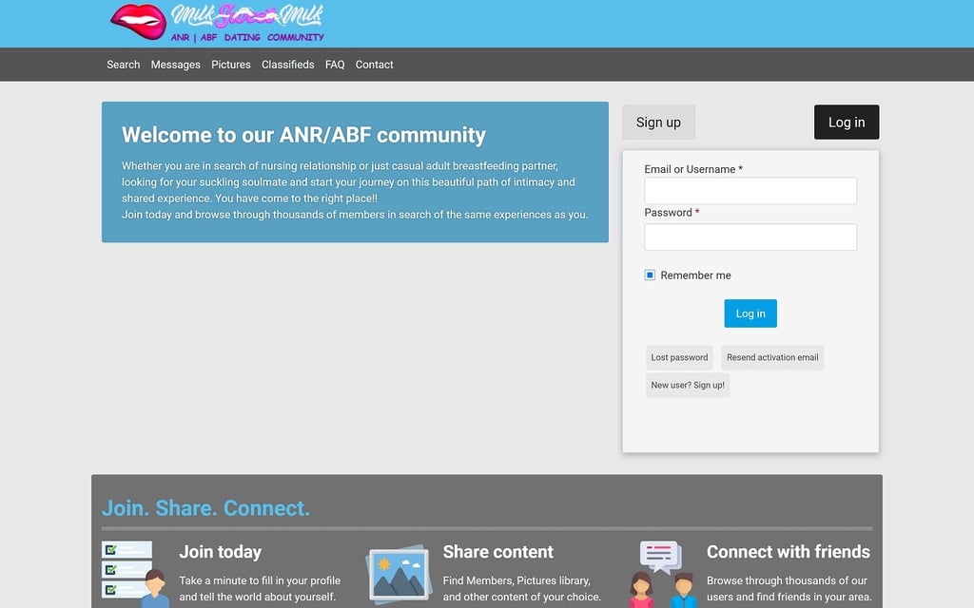974x608 pixels.
Task: Click the Lost password button
Action: pyautogui.click(x=679, y=357)
